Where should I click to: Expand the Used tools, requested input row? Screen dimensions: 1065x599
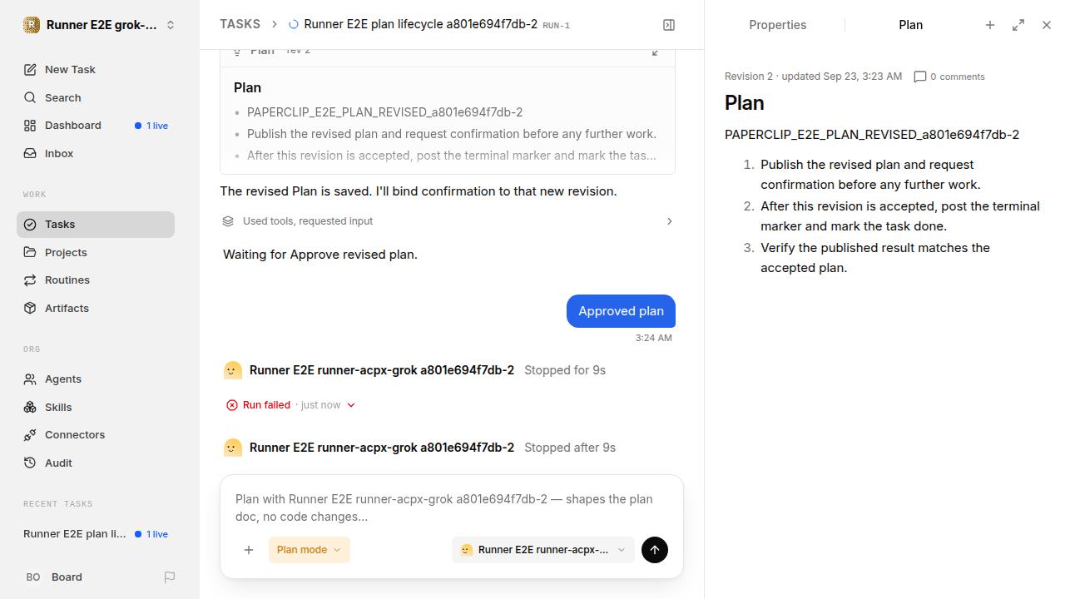click(448, 221)
